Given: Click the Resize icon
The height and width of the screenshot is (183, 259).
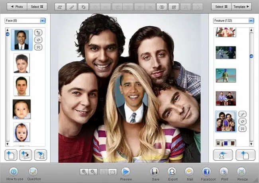Looking at the screenshot, I should (x=241, y=171).
